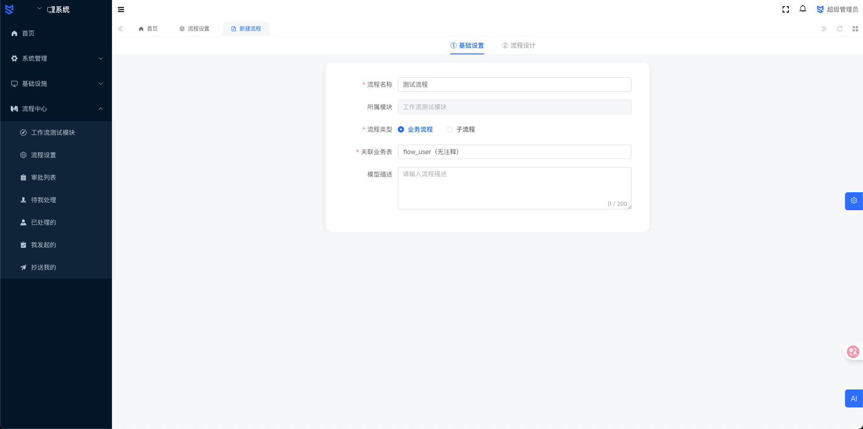Image resolution: width=863 pixels, height=429 pixels.
Task: Open notifications bell
Action: [803, 9]
